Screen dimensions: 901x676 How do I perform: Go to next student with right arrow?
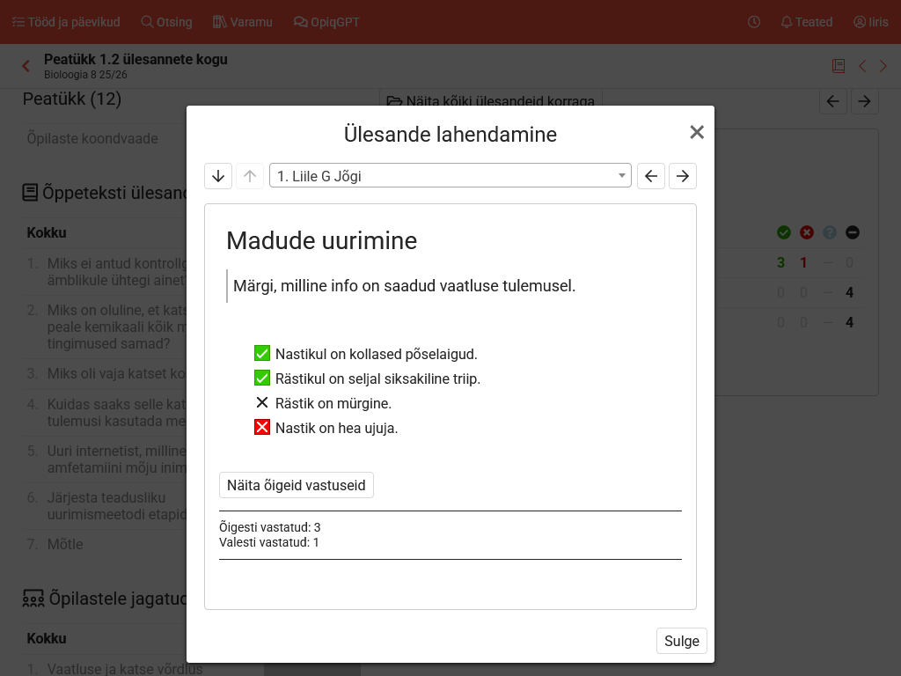click(683, 176)
